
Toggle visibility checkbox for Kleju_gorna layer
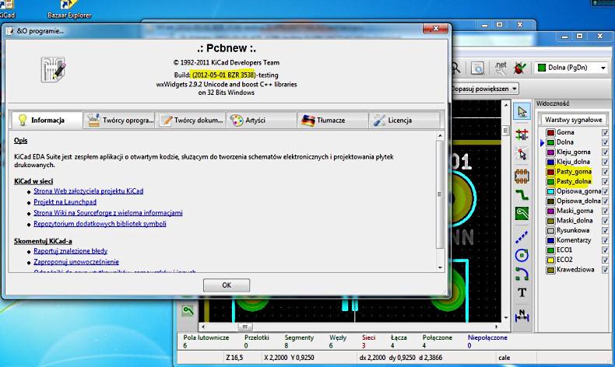pyautogui.click(x=605, y=152)
